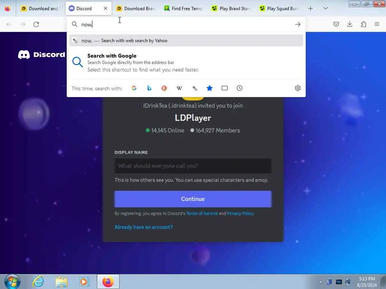This screenshot has width=386, height=289.
Task: Open Windows Explorer folder in taskbar
Action: (61, 282)
